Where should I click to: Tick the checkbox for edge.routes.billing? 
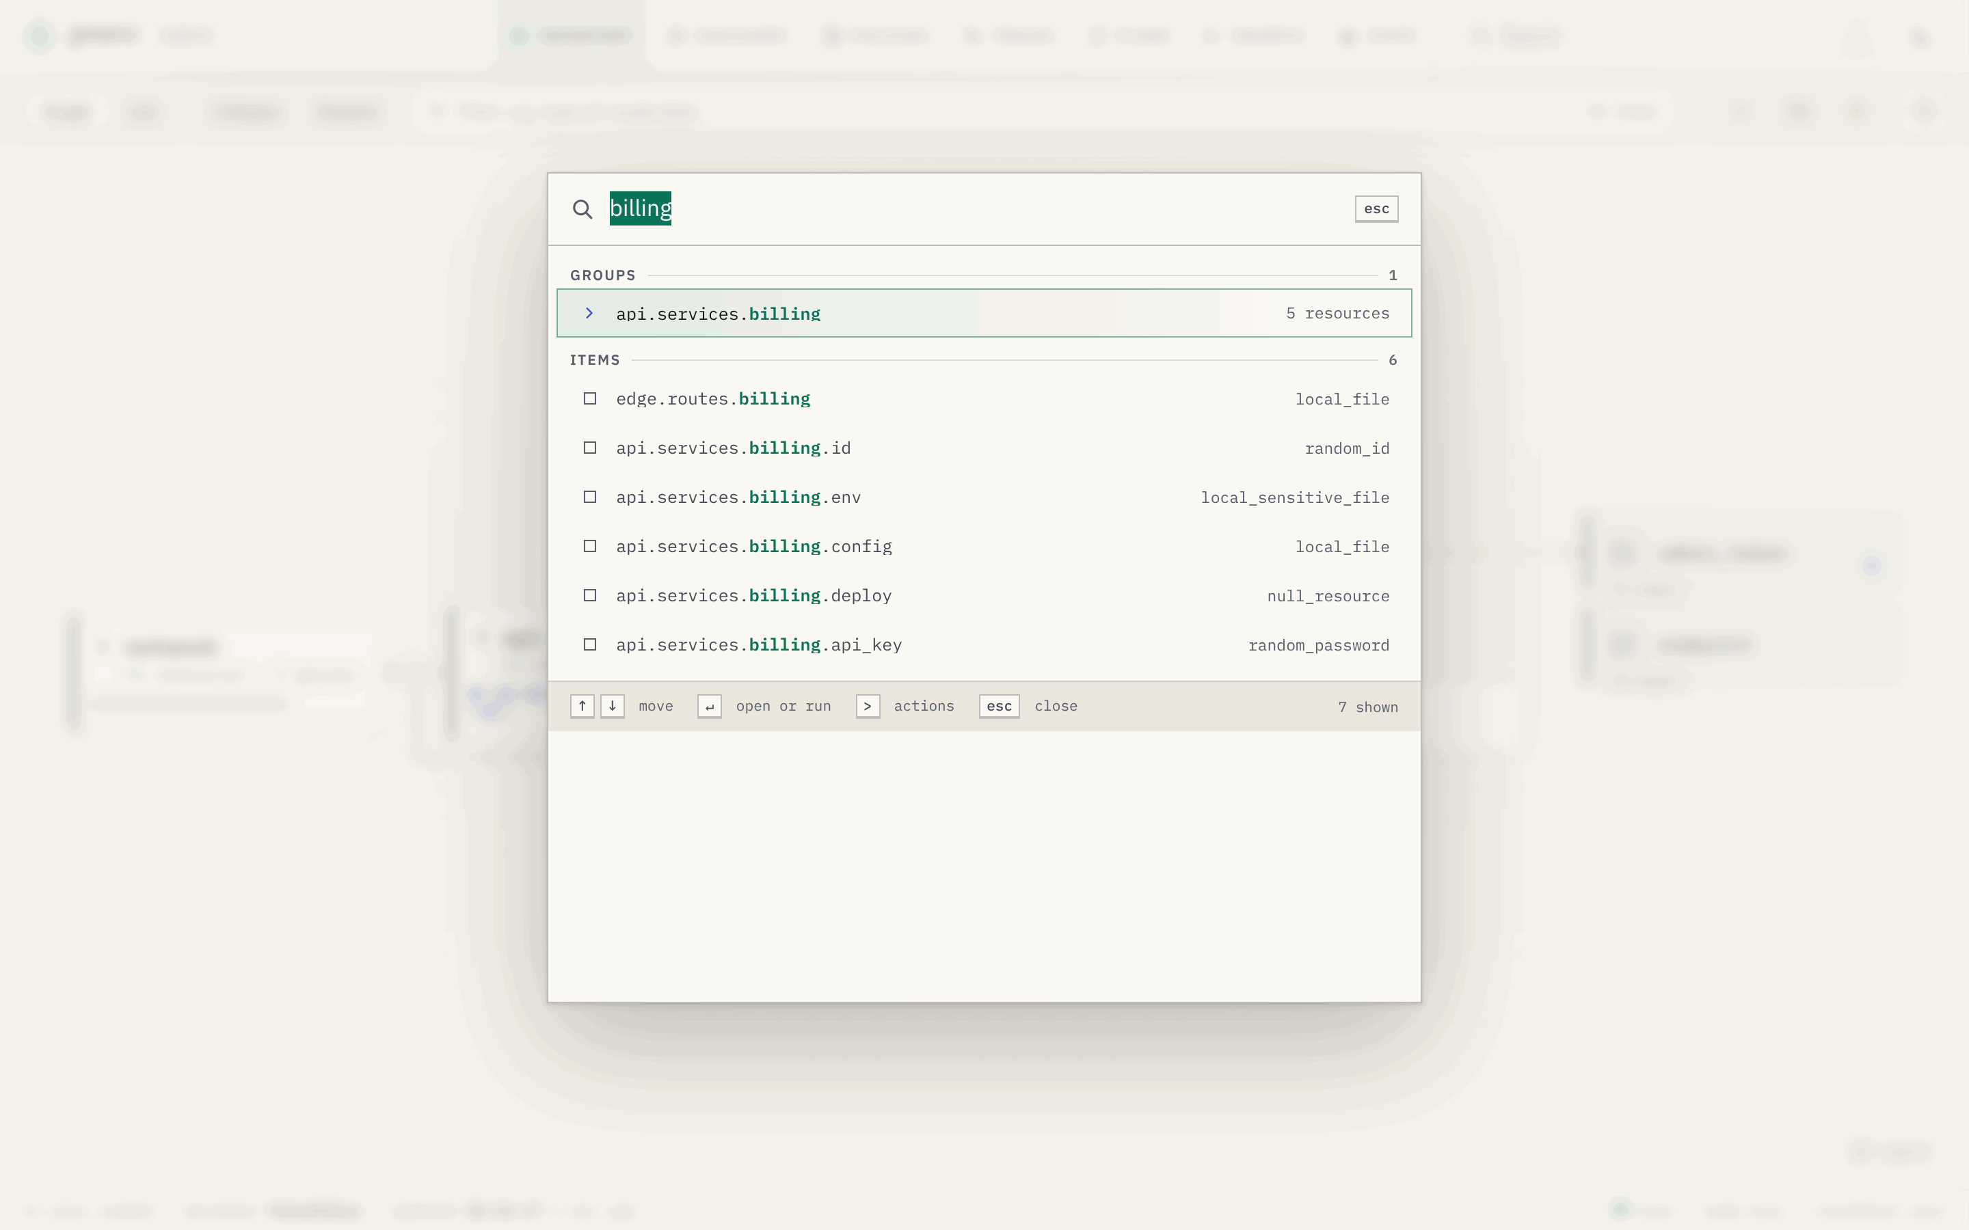[590, 398]
